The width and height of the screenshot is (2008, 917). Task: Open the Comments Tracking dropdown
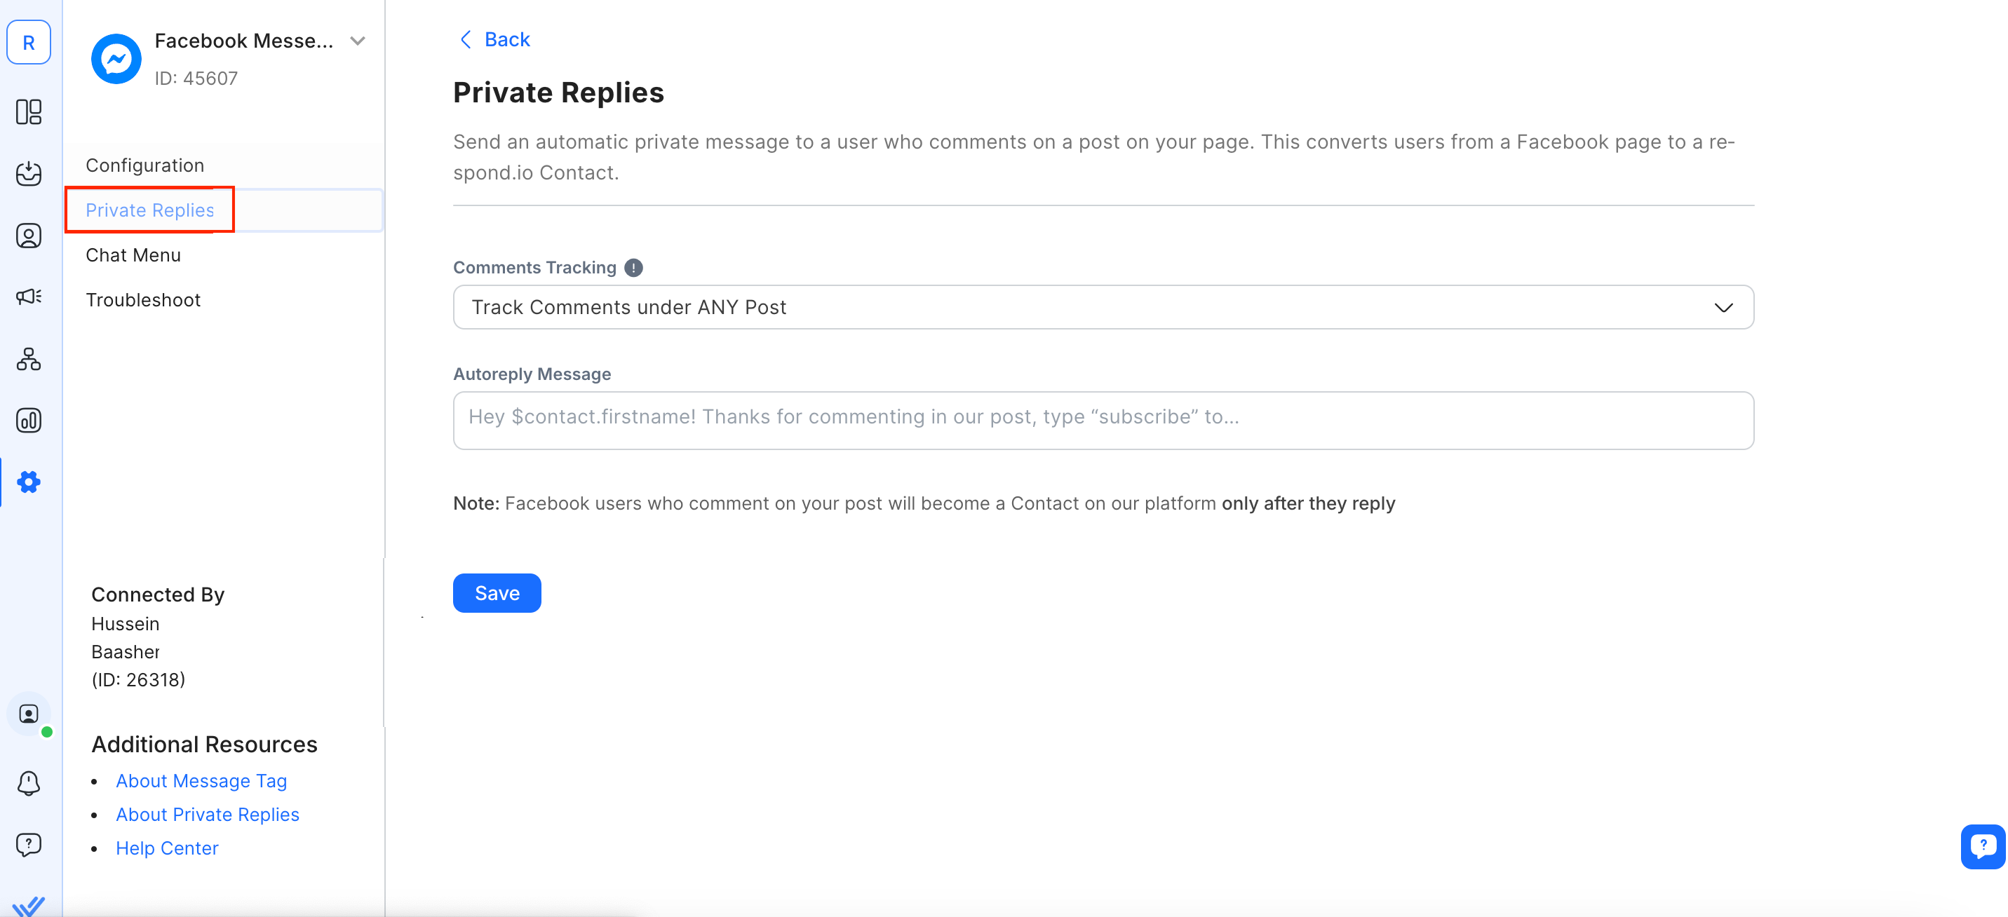click(x=1103, y=308)
